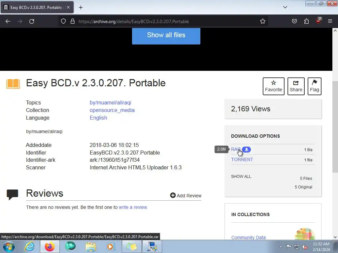Select Internet Archive HTML5 Uploader 1.6.3 text
The height and width of the screenshot is (253, 338).
pyautogui.click(x=136, y=167)
